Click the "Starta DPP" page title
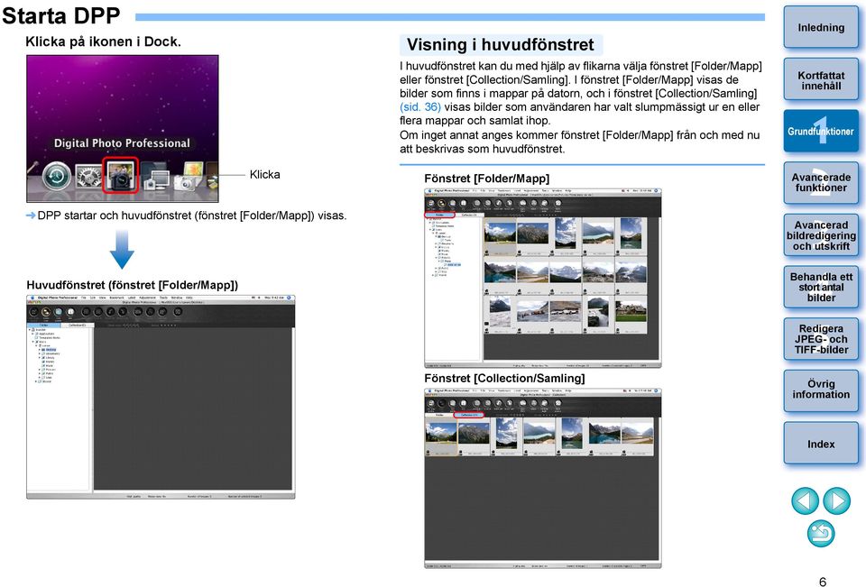866x587 pixels. point(60,15)
